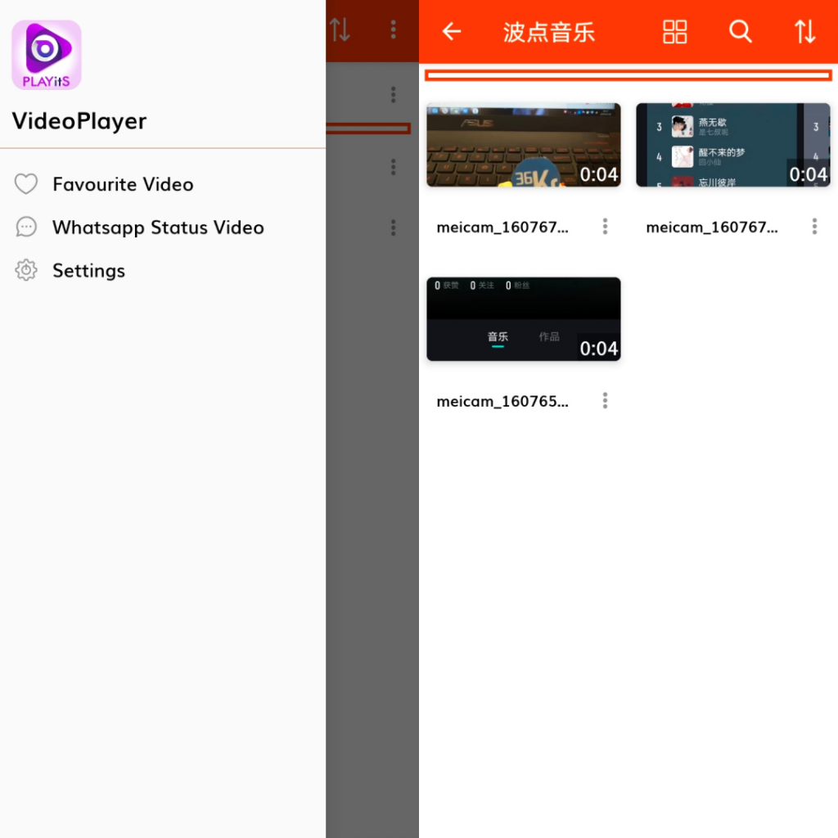Open search with the magnifier icon

point(740,32)
